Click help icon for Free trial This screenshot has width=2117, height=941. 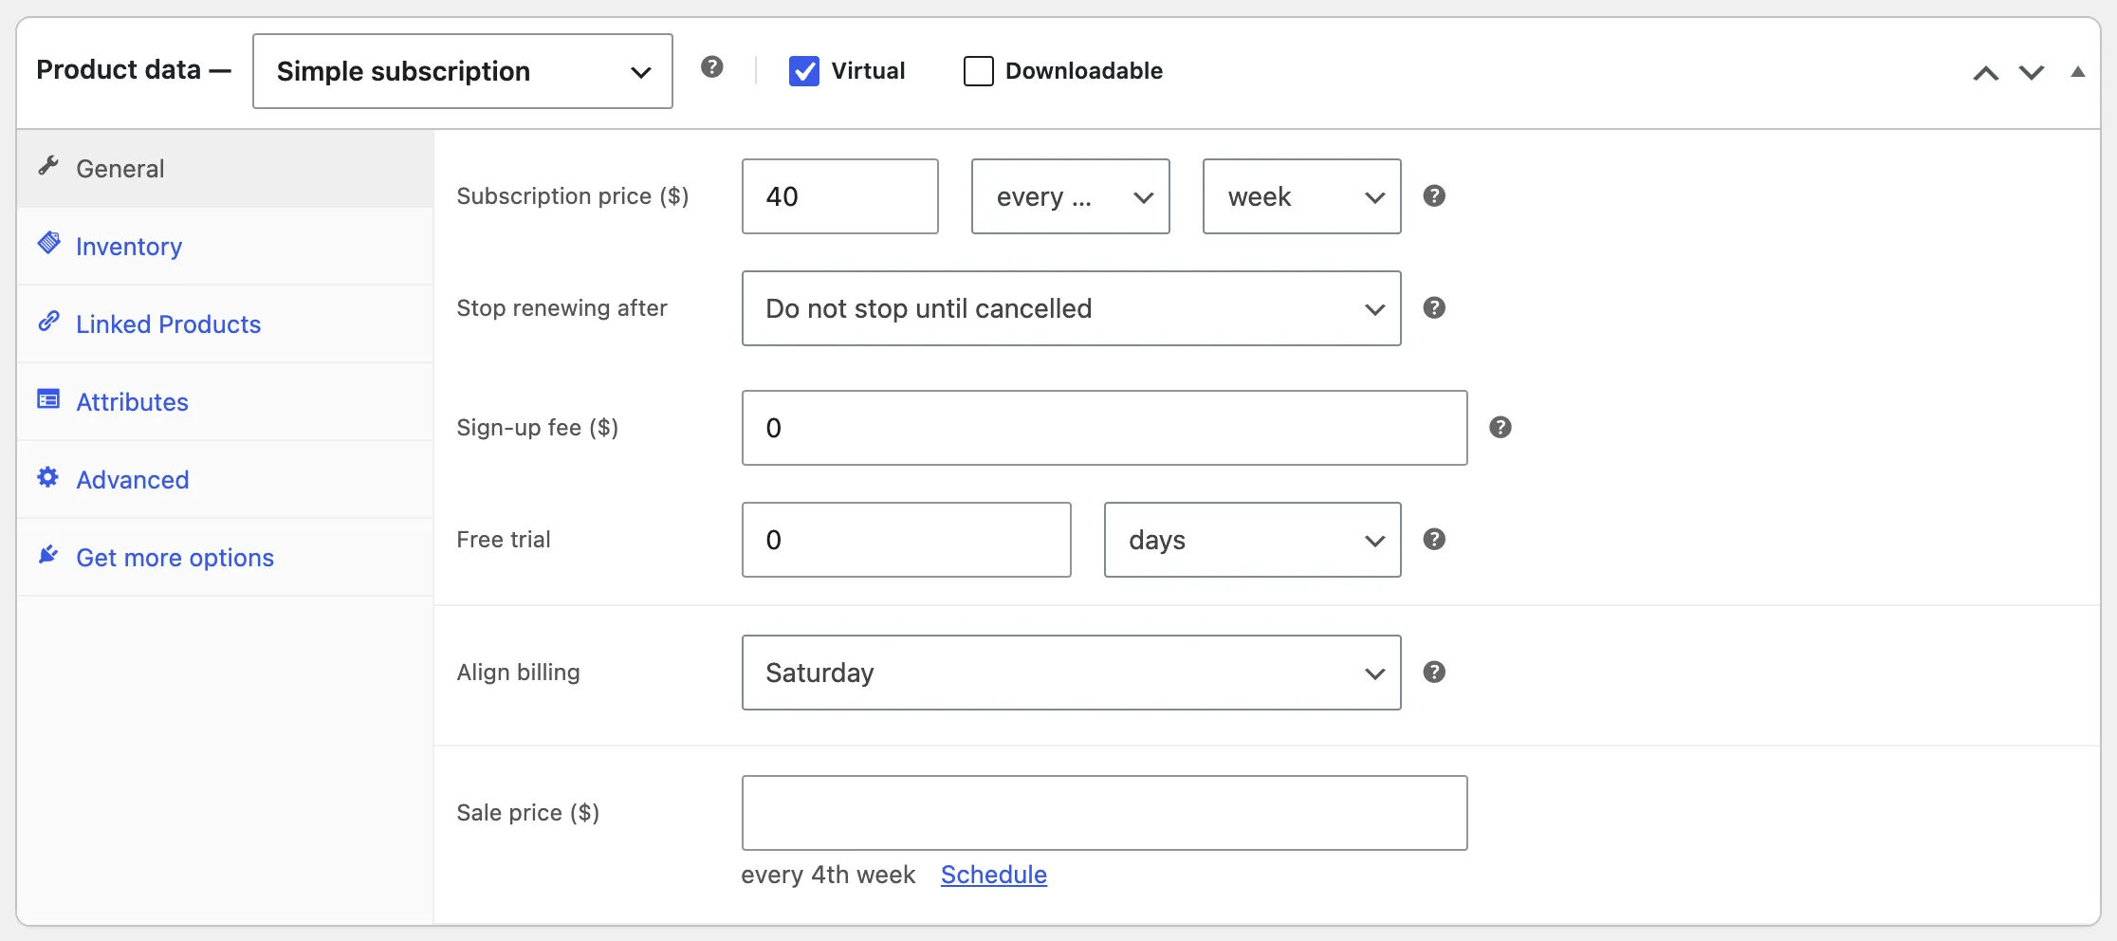(x=1434, y=540)
